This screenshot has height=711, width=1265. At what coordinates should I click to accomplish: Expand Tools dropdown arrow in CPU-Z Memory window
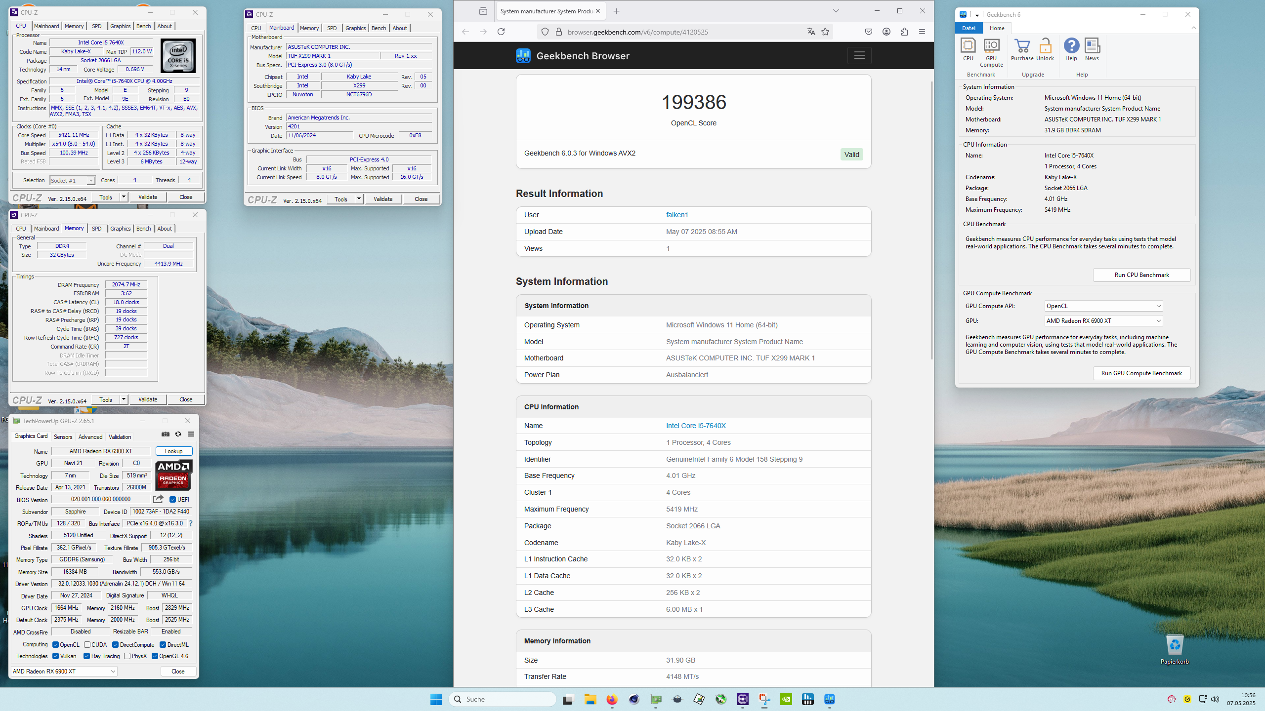point(124,399)
